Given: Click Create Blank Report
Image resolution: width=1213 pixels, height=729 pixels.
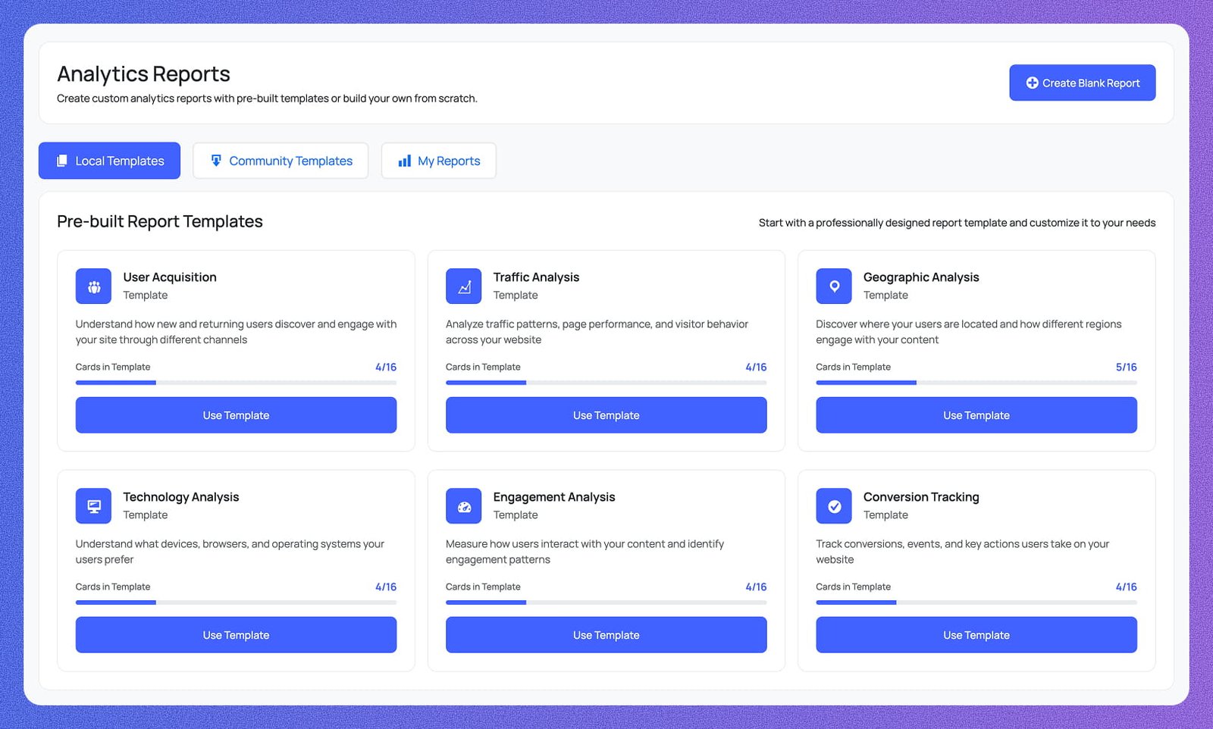Looking at the screenshot, I should (x=1082, y=83).
